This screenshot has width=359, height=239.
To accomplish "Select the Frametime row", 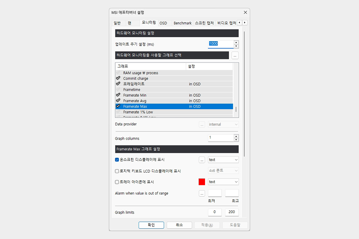I will pyautogui.click(x=174, y=90).
